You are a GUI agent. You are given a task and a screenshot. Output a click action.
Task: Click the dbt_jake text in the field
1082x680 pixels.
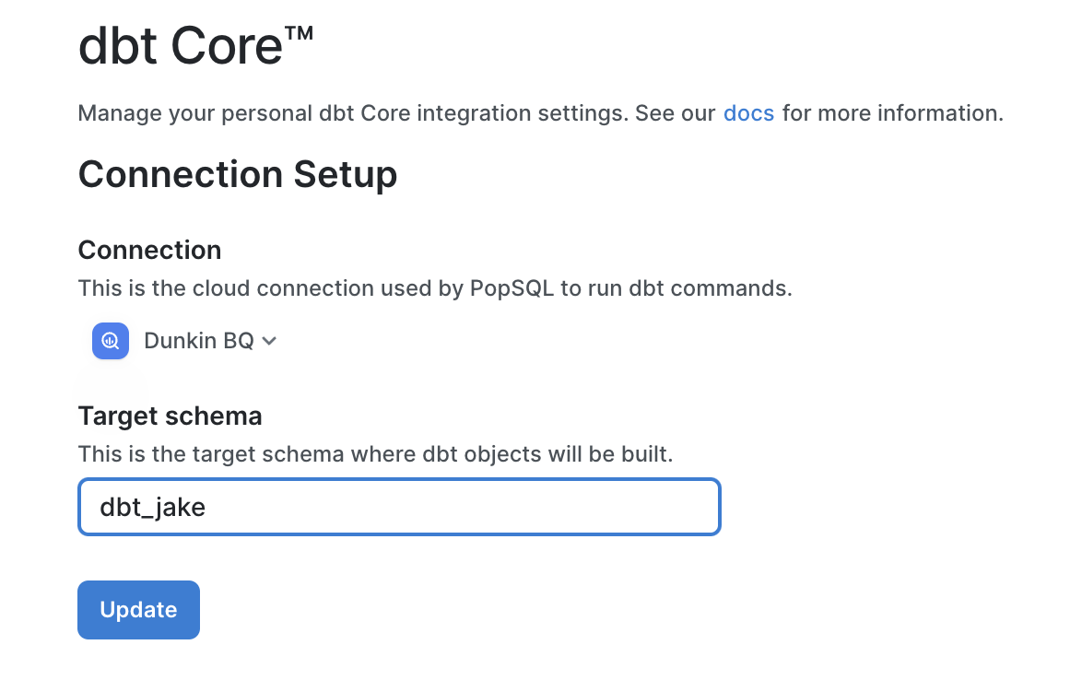(x=153, y=507)
